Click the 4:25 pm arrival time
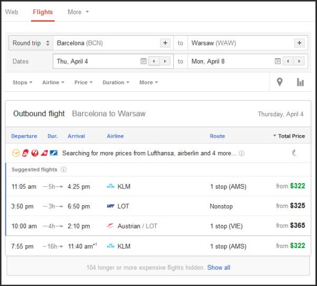 (x=79, y=186)
